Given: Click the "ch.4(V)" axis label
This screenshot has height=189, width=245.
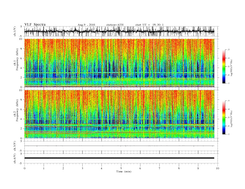Looking at the screenshot, I should (x=15, y=158).
